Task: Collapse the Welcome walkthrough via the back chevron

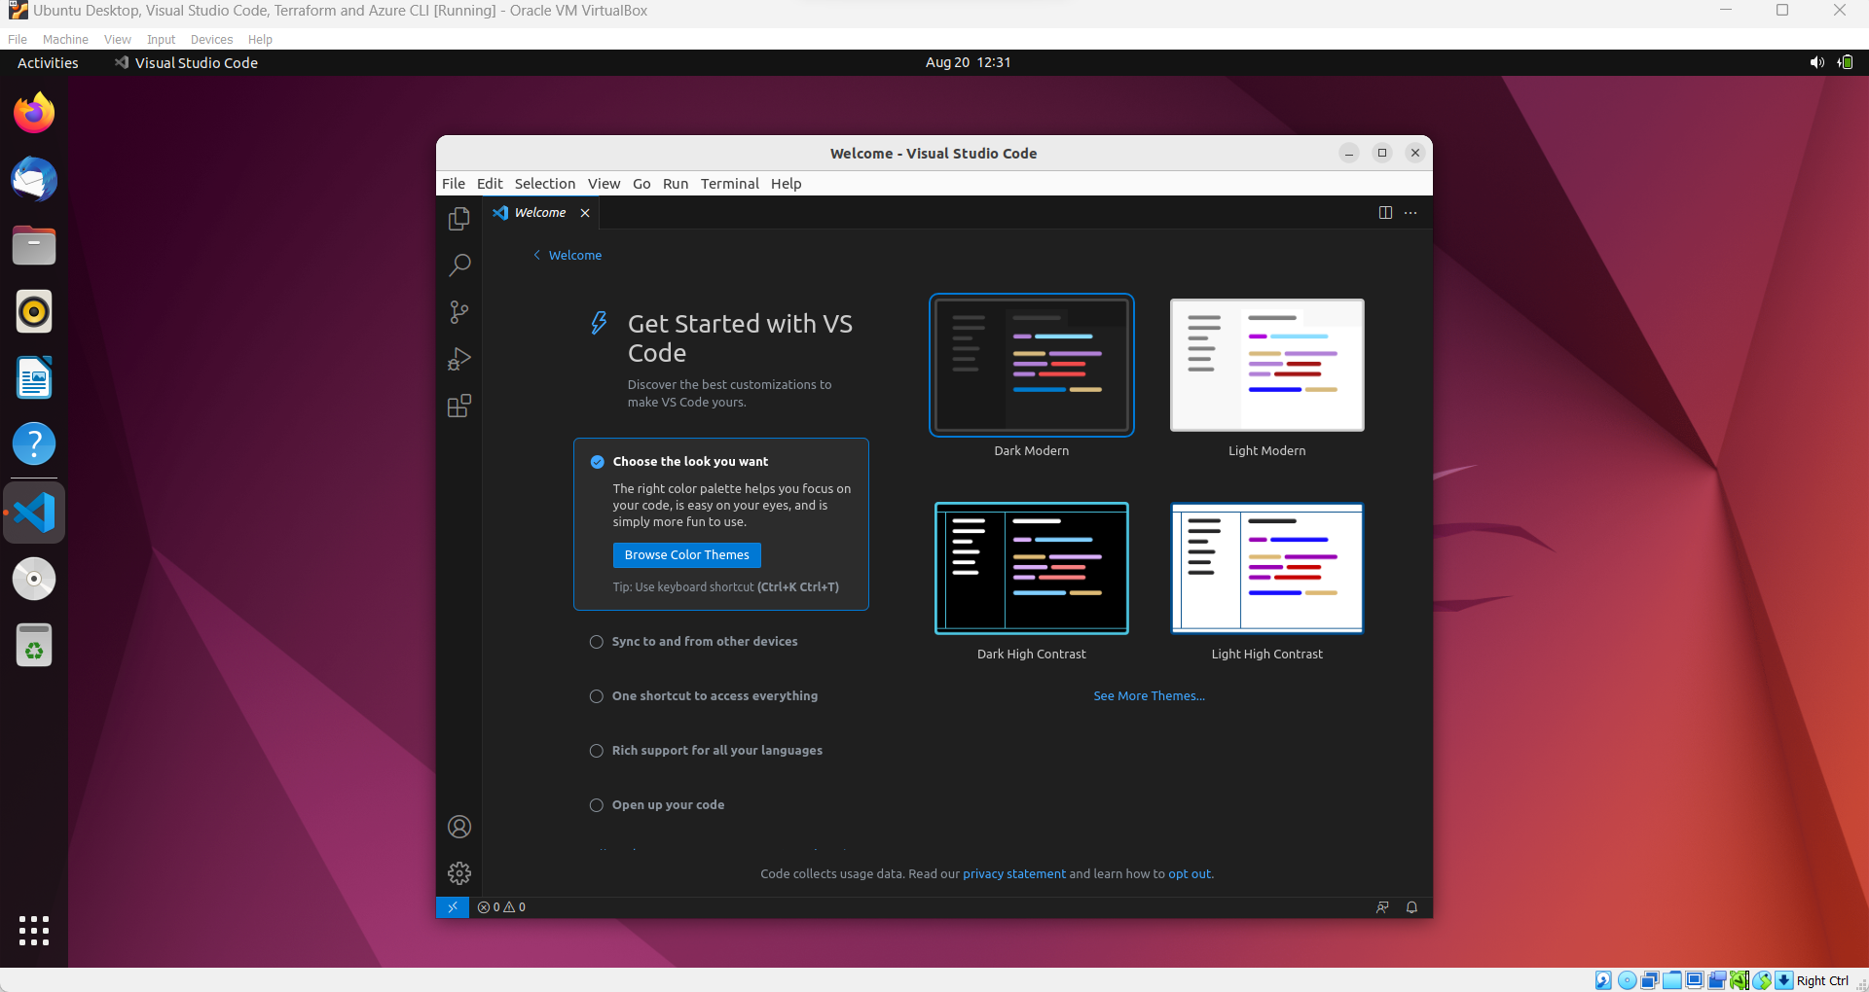Action: click(x=536, y=255)
